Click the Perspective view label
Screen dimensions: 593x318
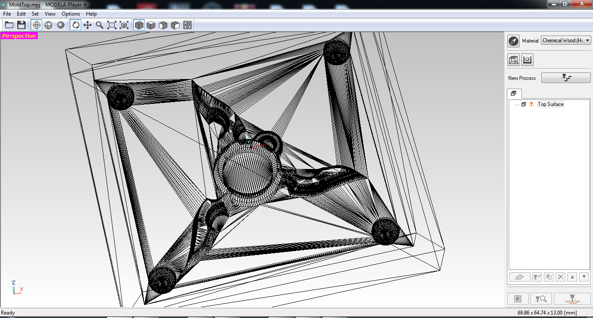point(19,36)
